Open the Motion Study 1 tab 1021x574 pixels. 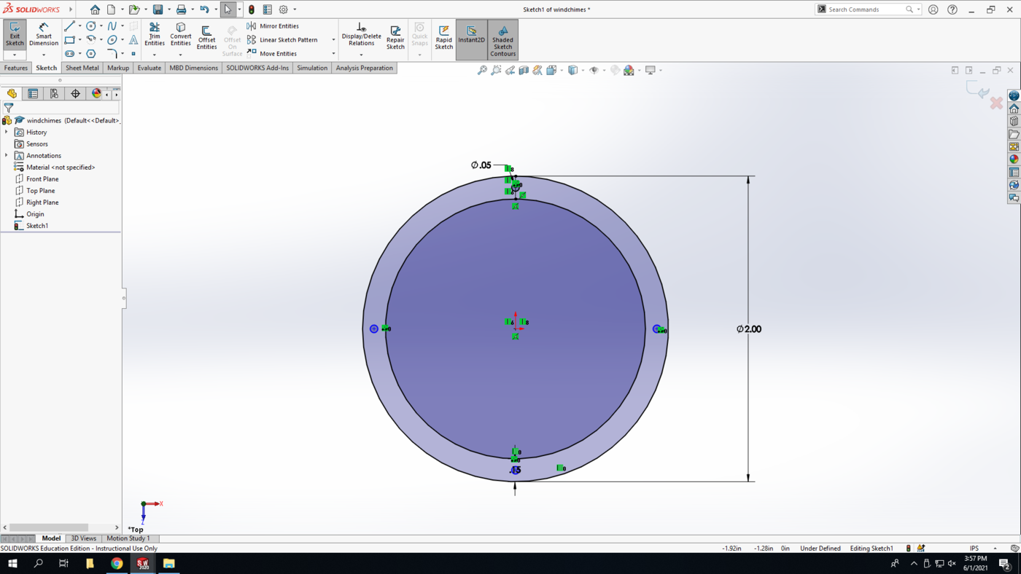click(x=128, y=538)
